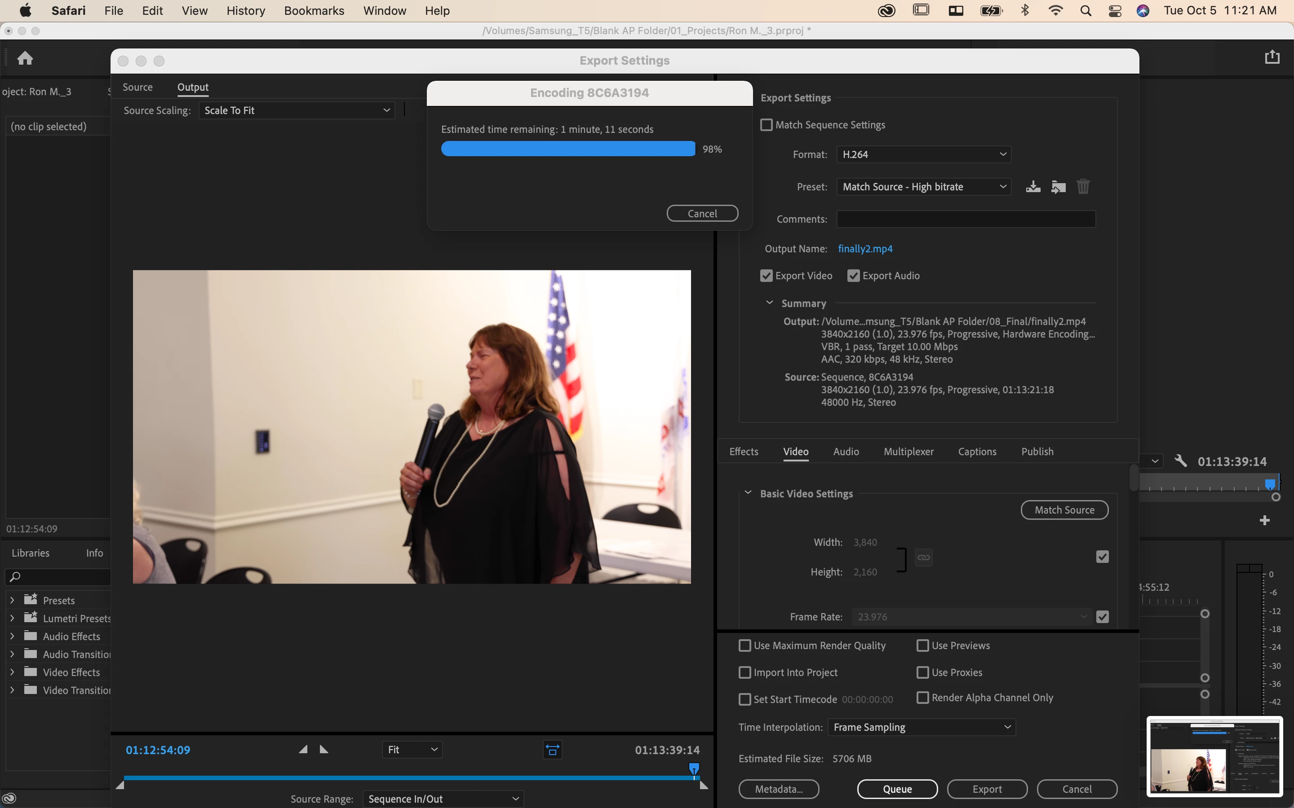The height and width of the screenshot is (808, 1294).
Task: Click the finally2.mp4 output name link
Action: (x=864, y=249)
